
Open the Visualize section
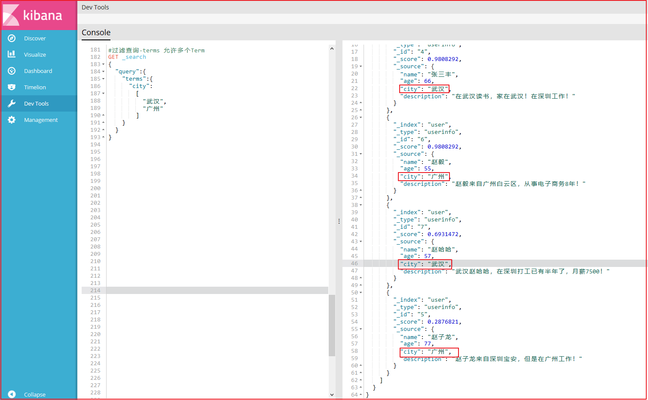click(x=35, y=55)
